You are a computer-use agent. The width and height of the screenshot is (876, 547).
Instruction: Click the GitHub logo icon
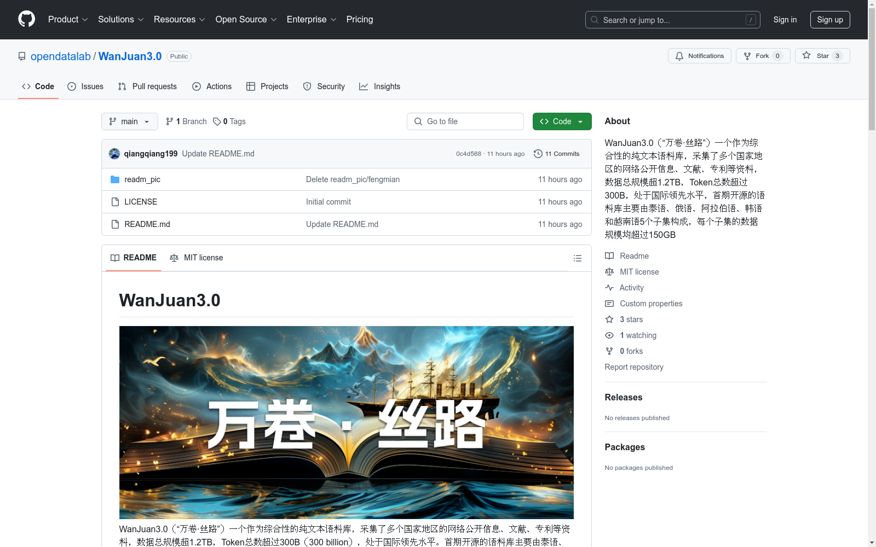pyautogui.click(x=26, y=19)
